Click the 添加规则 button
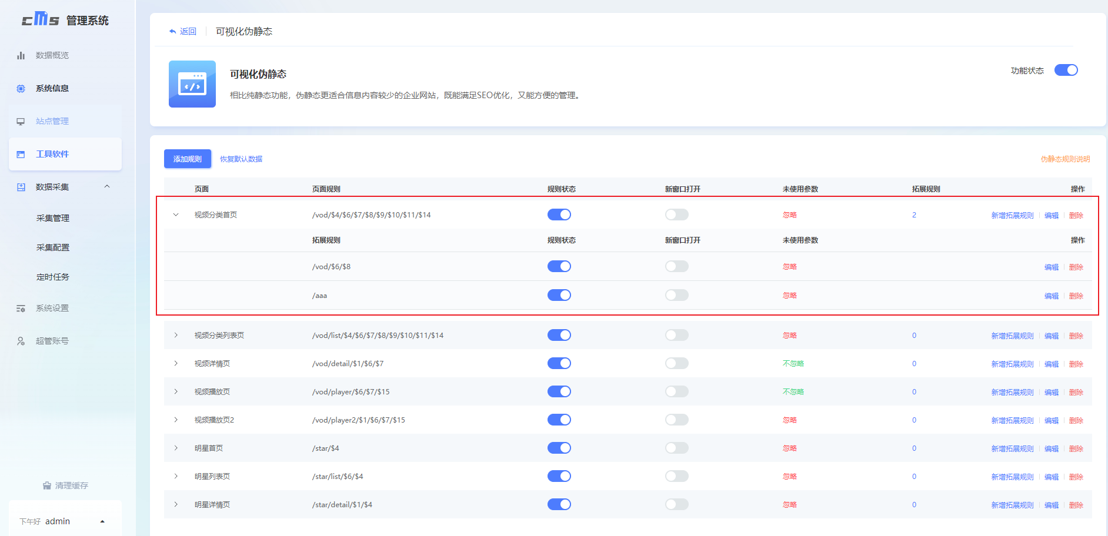The width and height of the screenshot is (1108, 536). pos(187,159)
